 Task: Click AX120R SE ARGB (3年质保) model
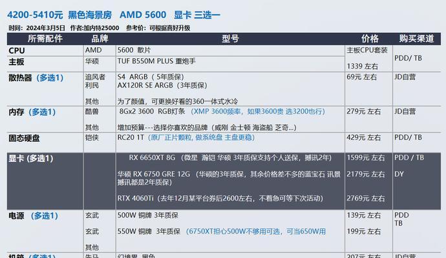162,85
